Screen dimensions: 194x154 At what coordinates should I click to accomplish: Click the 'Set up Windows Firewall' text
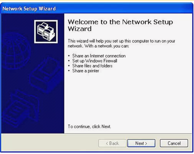(x=95, y=61)
